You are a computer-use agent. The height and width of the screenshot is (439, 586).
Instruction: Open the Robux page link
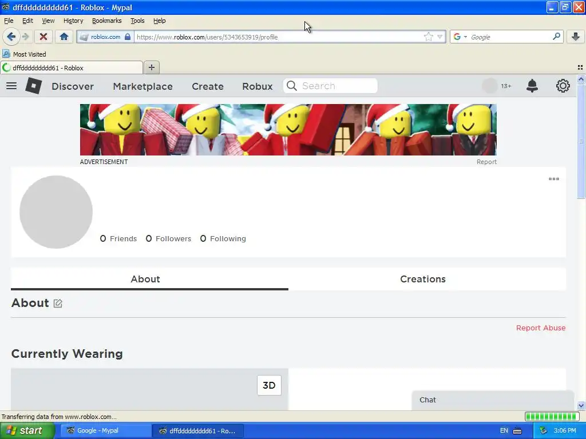pyautogui.click(x=258, y=86)
